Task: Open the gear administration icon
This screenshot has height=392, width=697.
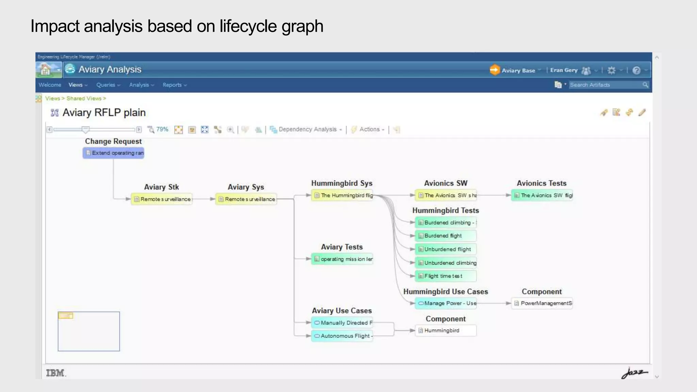Action: coord(611,70)
